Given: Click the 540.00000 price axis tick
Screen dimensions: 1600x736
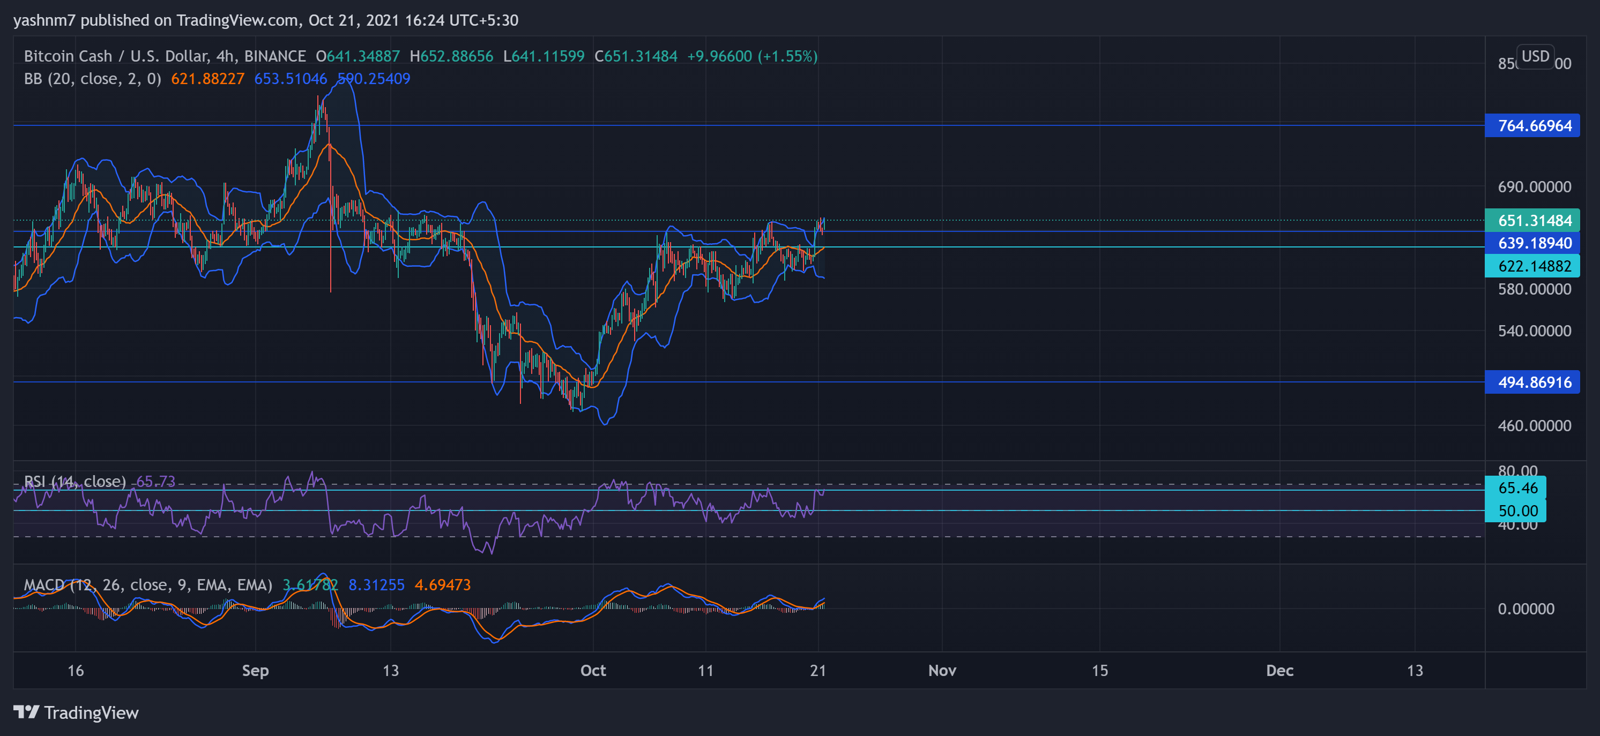Looking at the screenshot, I should coord(1534,330).
